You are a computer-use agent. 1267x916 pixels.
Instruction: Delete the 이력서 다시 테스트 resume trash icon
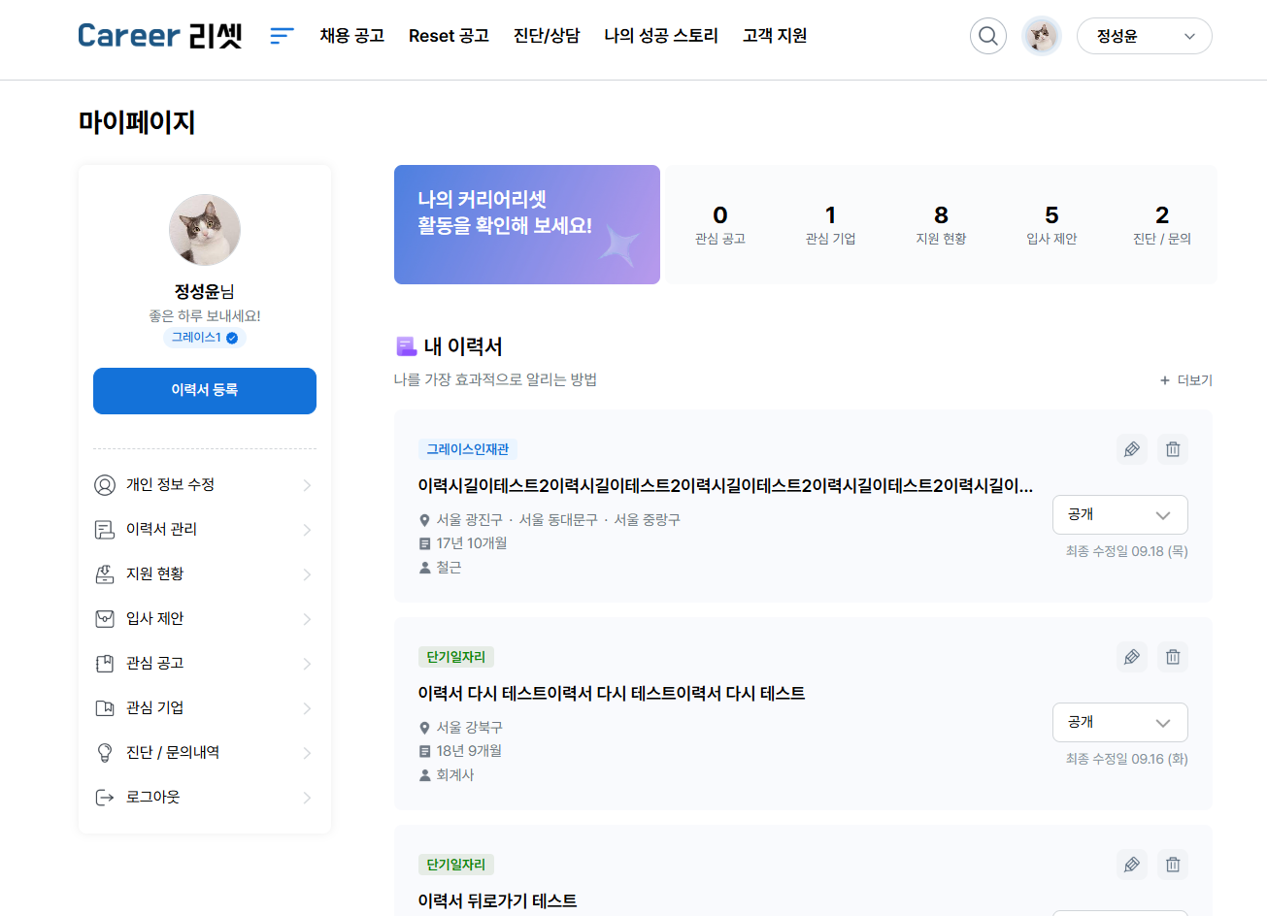1173,657
